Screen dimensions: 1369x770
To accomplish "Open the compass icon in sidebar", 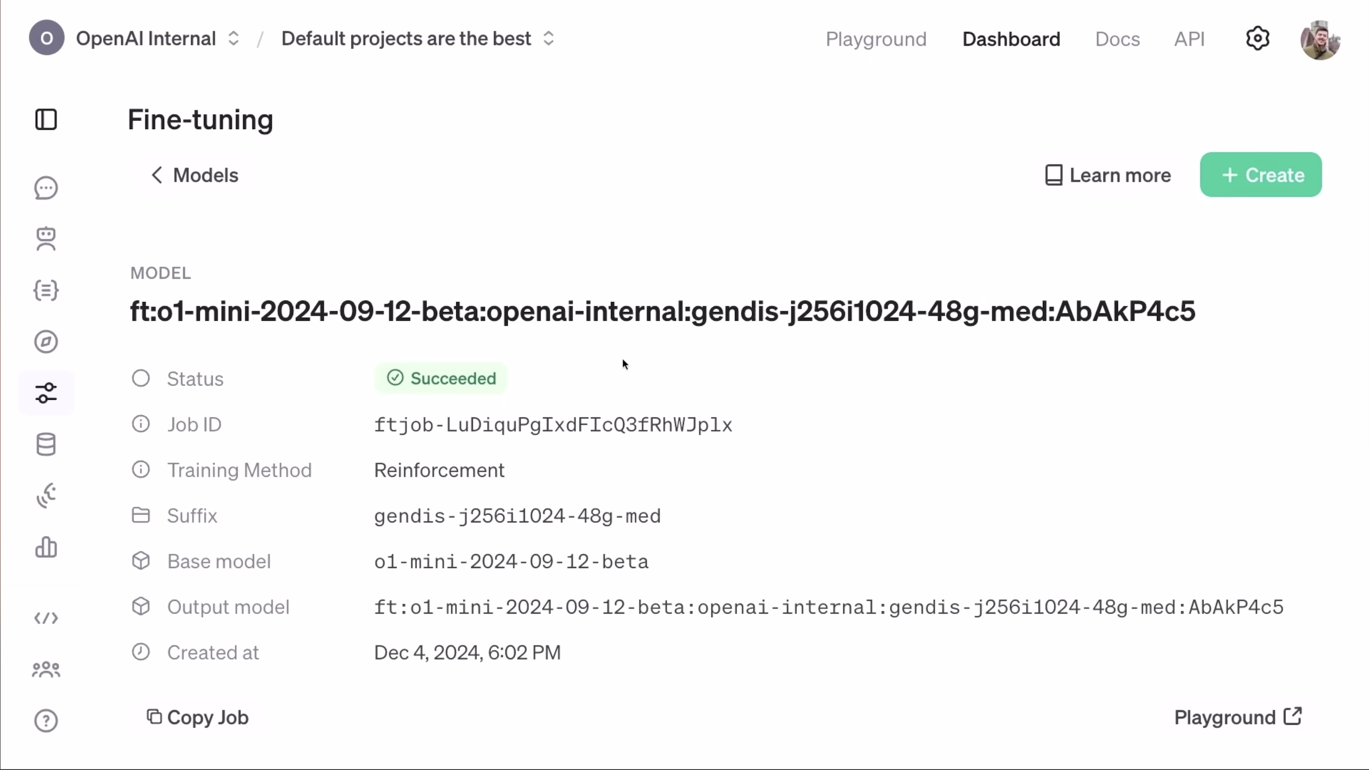I will [x=46, y=342].
